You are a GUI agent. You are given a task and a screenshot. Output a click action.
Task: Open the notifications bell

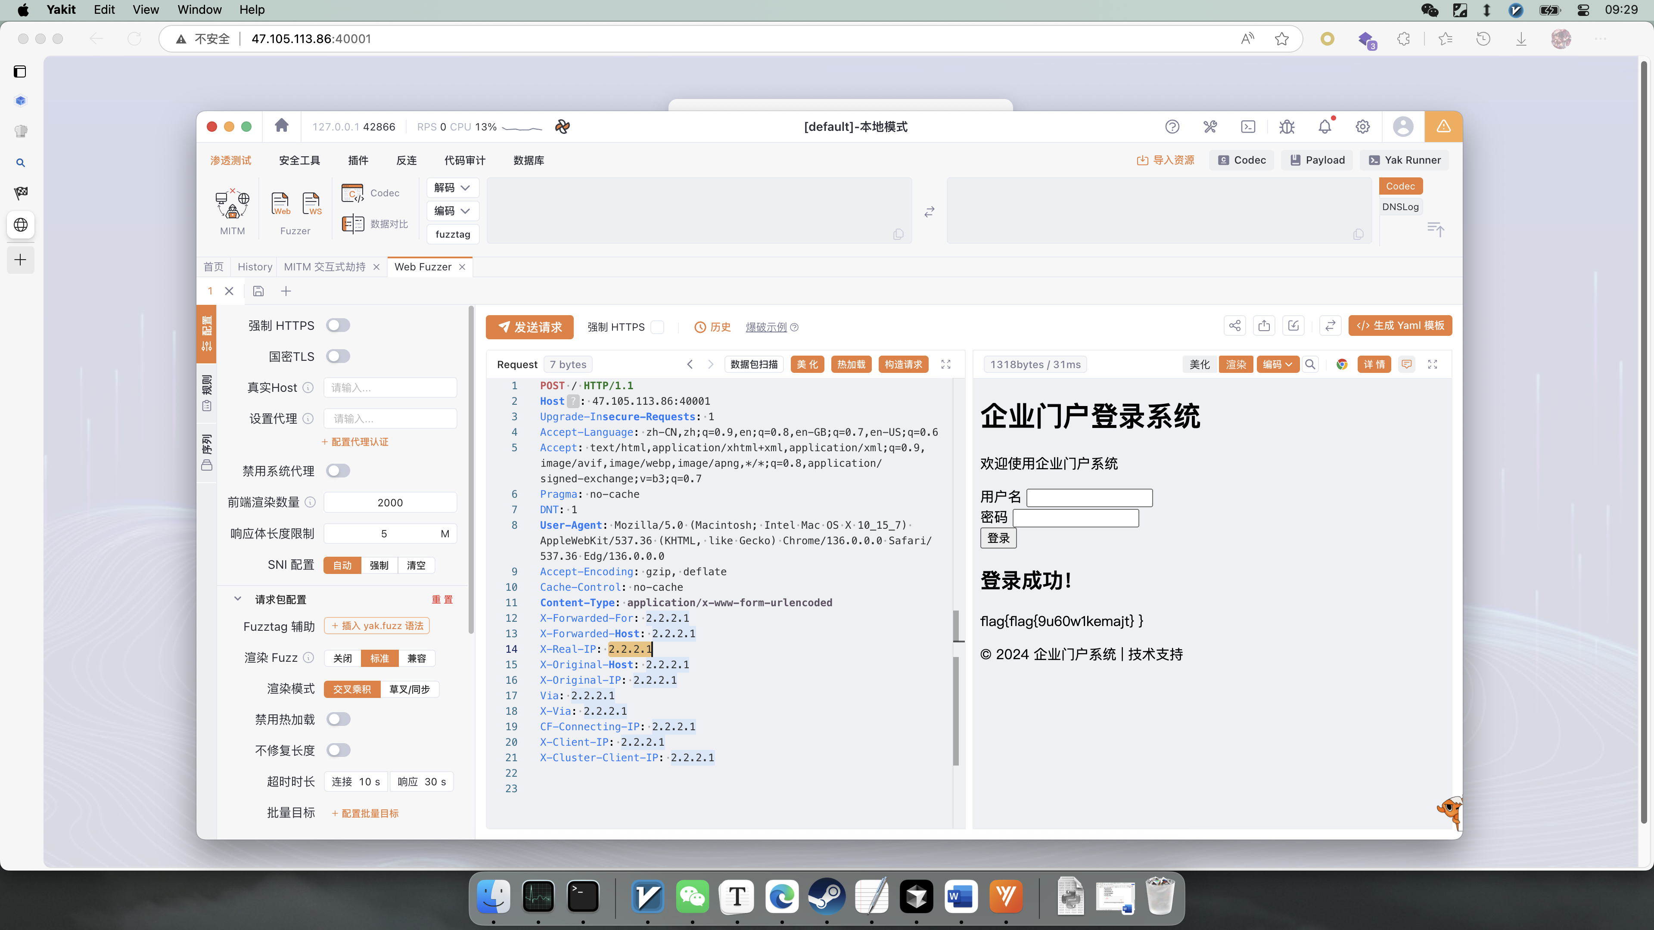(x=1324, y=127)
